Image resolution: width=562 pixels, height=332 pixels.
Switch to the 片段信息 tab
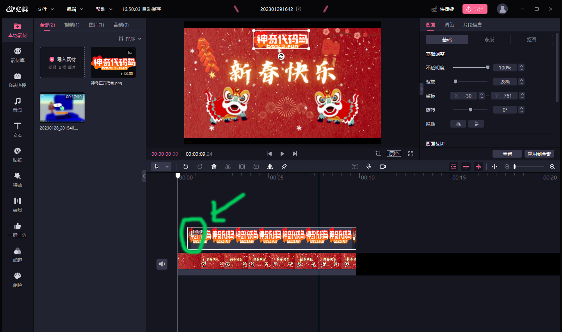473,25
